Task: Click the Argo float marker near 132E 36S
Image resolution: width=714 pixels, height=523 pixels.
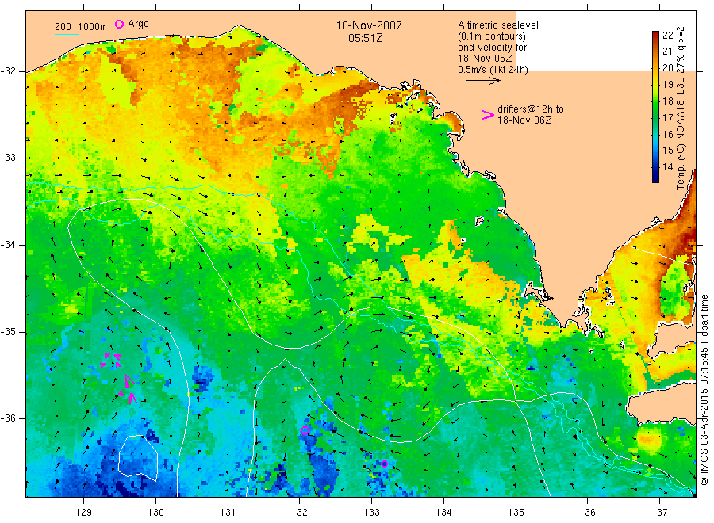Action: click(x=305, y=430)
